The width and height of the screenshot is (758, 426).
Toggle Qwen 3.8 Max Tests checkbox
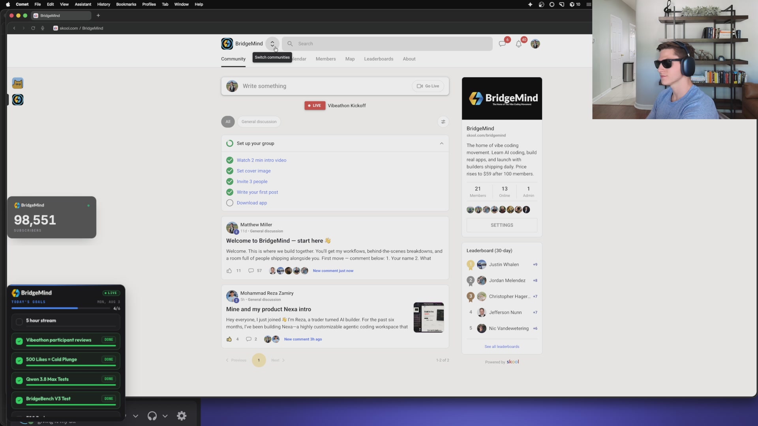[19, 381]
